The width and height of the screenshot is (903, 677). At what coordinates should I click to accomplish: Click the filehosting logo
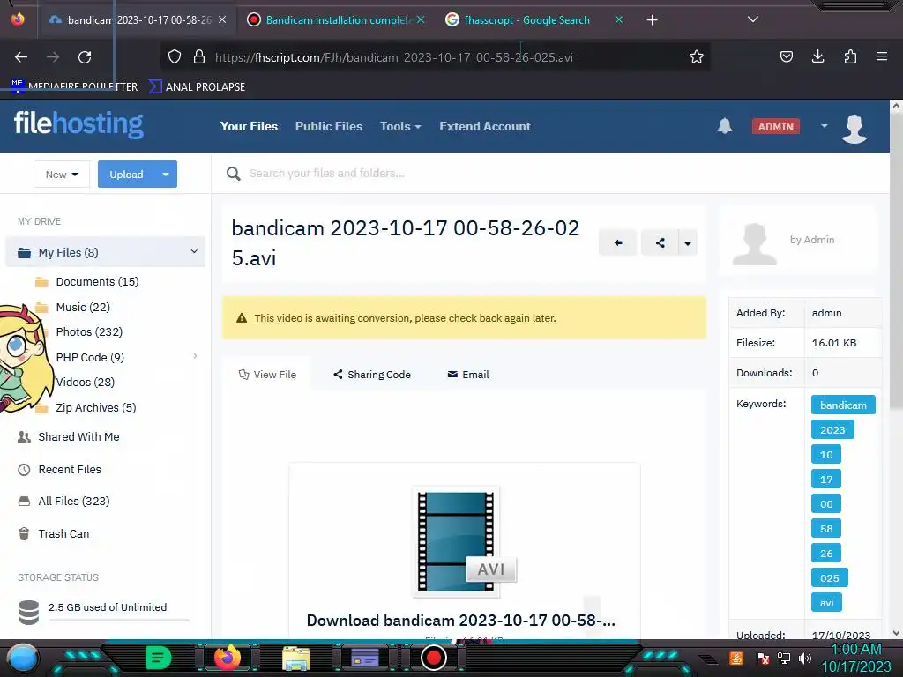(x=78, y=123)
